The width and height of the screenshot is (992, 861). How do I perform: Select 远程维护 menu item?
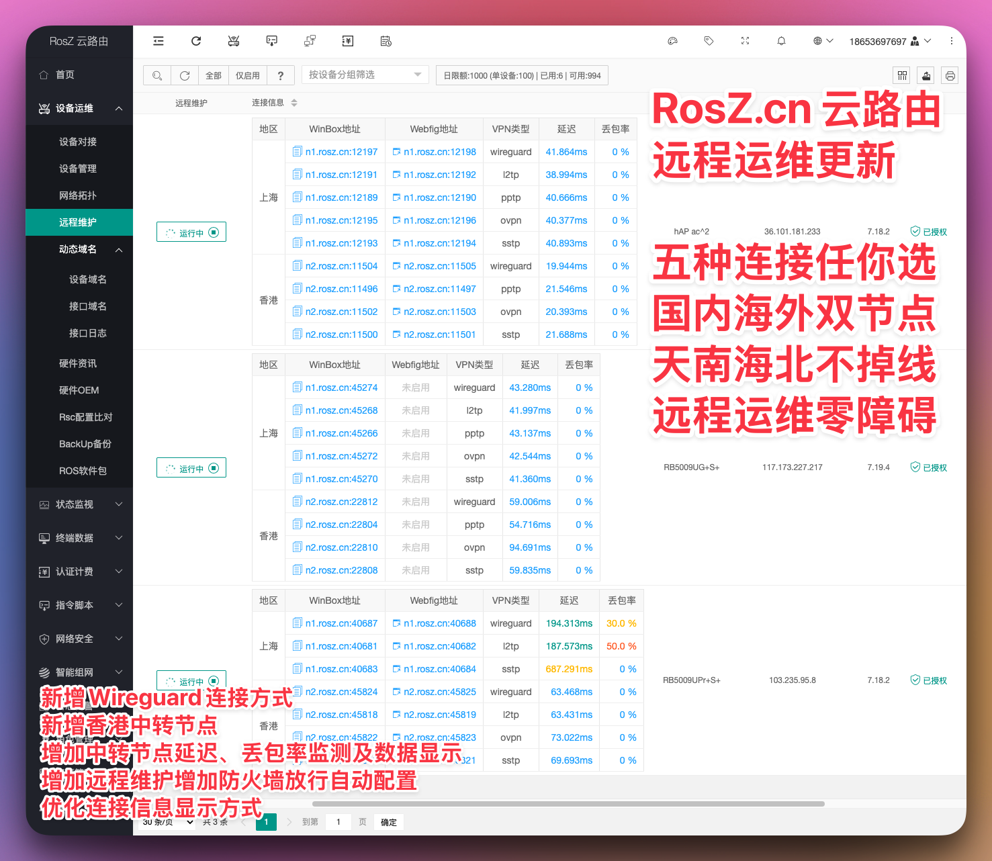pyautogui.click(x=78, y=222)
